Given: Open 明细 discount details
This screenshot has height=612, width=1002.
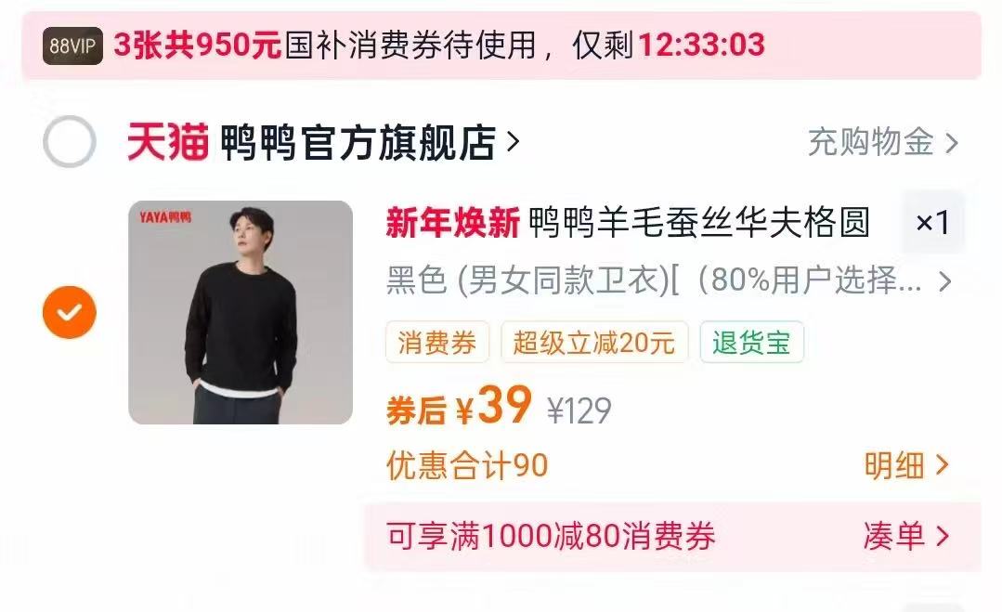Looking at the screenshot, I should [x=906, y=465].
